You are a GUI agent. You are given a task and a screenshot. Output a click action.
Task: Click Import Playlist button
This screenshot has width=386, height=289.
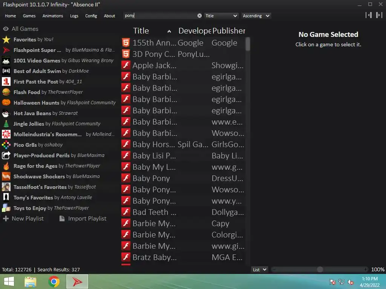pos(83,219)
